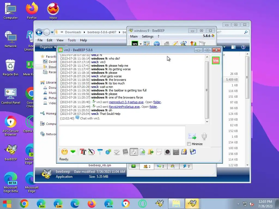This screenshot has width=279, height=209.
Task: Toggle the Explorer preview pane icon
Action: pyautogui.click(x=233, y=47)
